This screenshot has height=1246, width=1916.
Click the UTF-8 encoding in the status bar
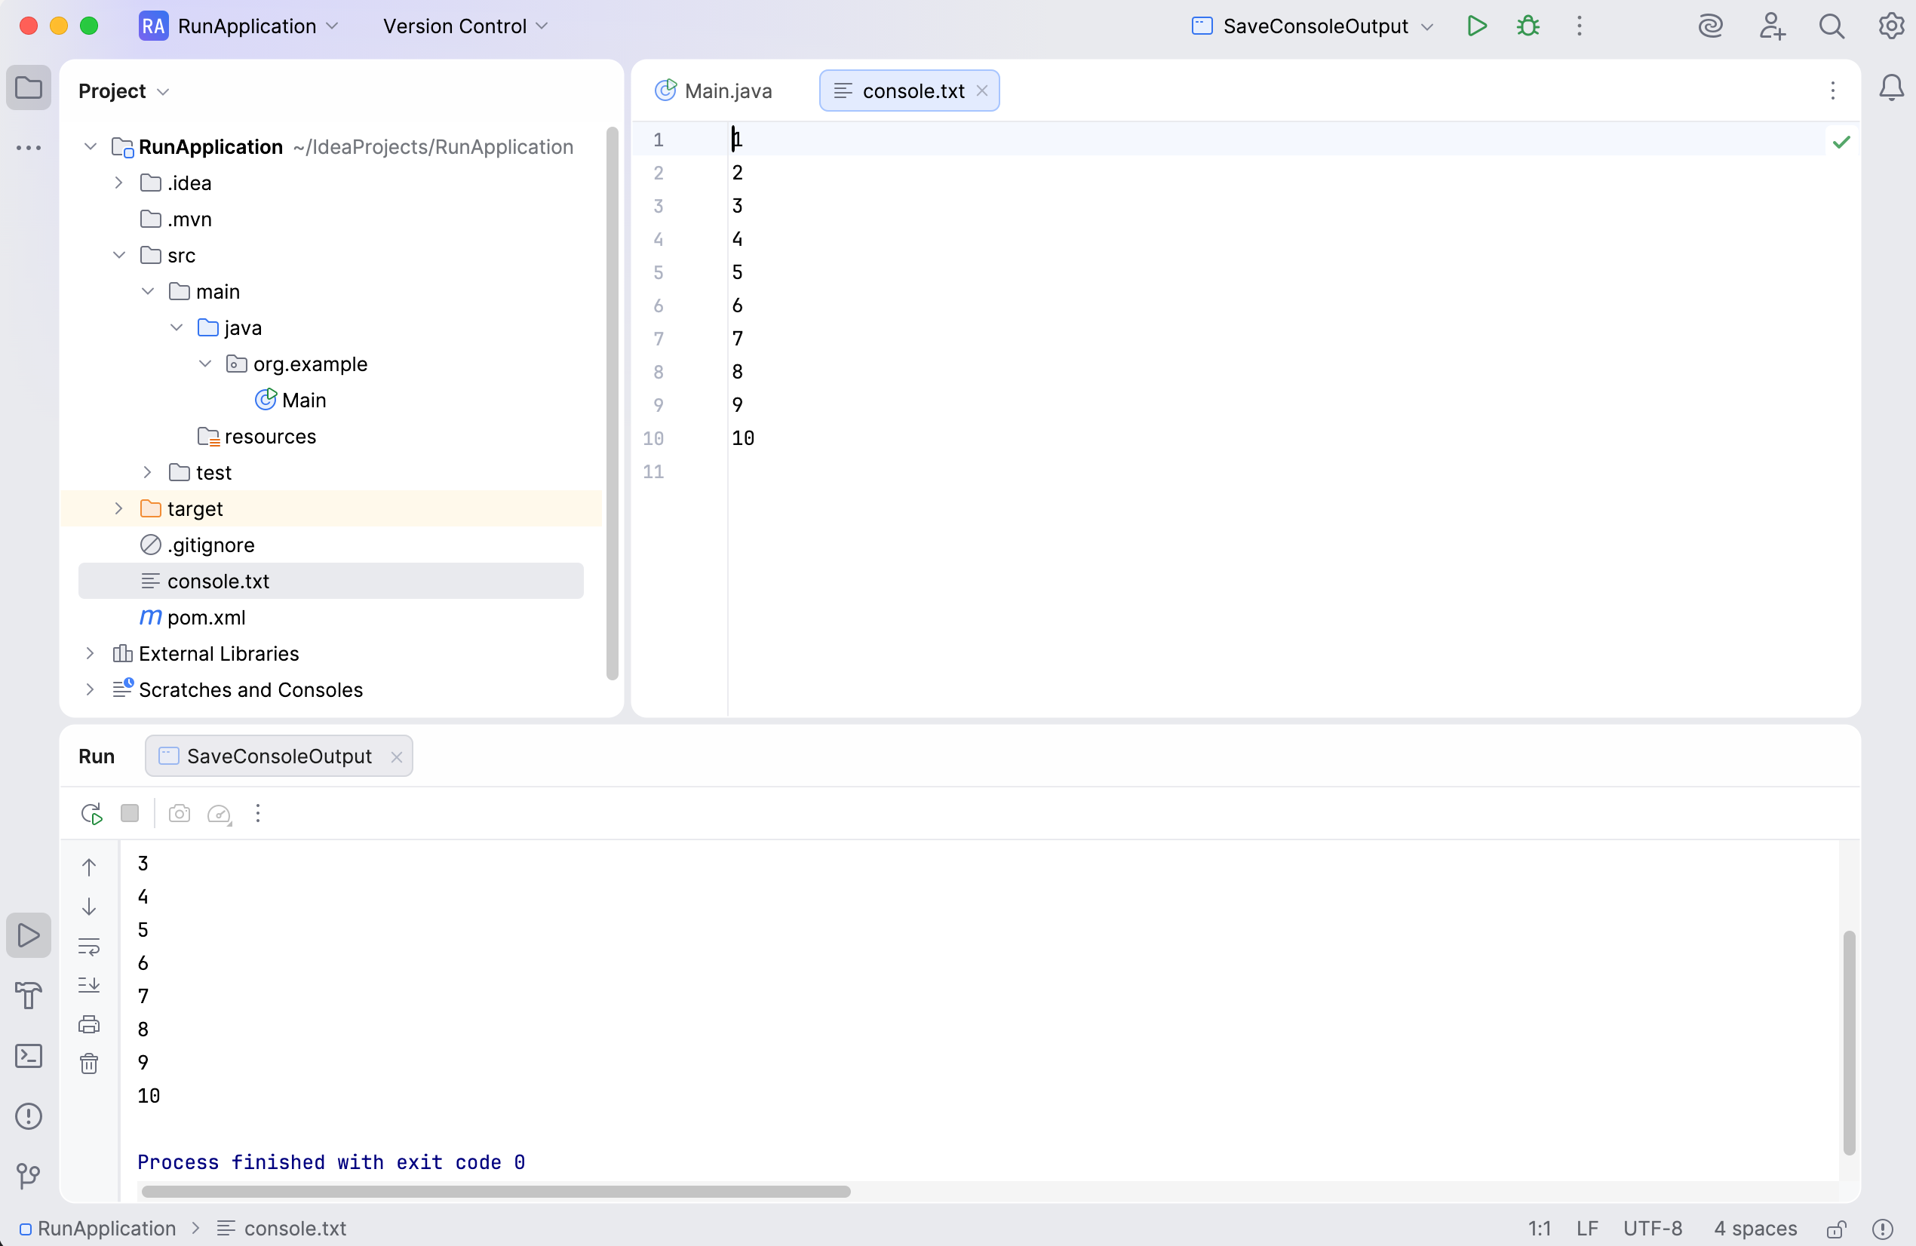click(1652, 1229)
